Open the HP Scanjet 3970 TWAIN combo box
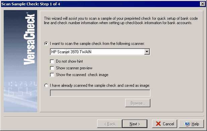 [x=100, y=52]
